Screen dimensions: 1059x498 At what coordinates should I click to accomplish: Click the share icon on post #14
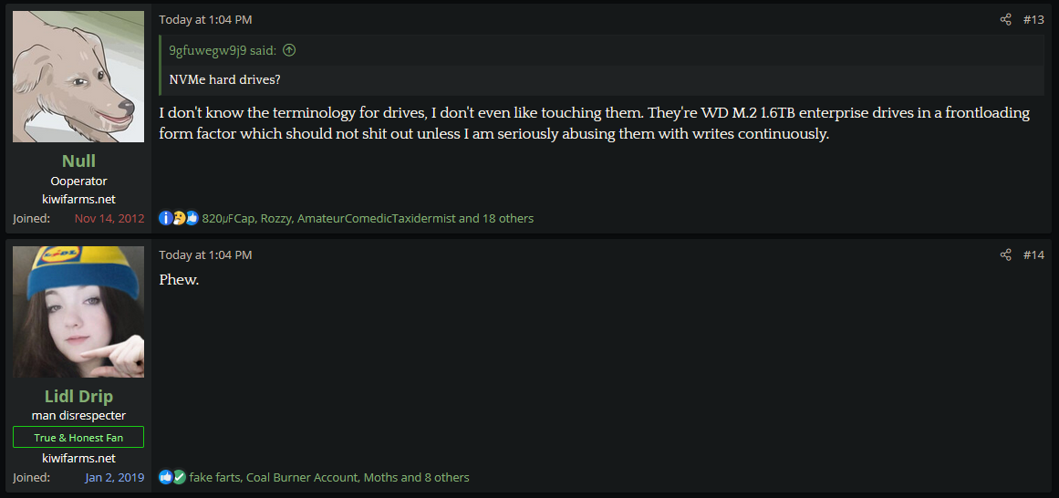click(1006, 254)
